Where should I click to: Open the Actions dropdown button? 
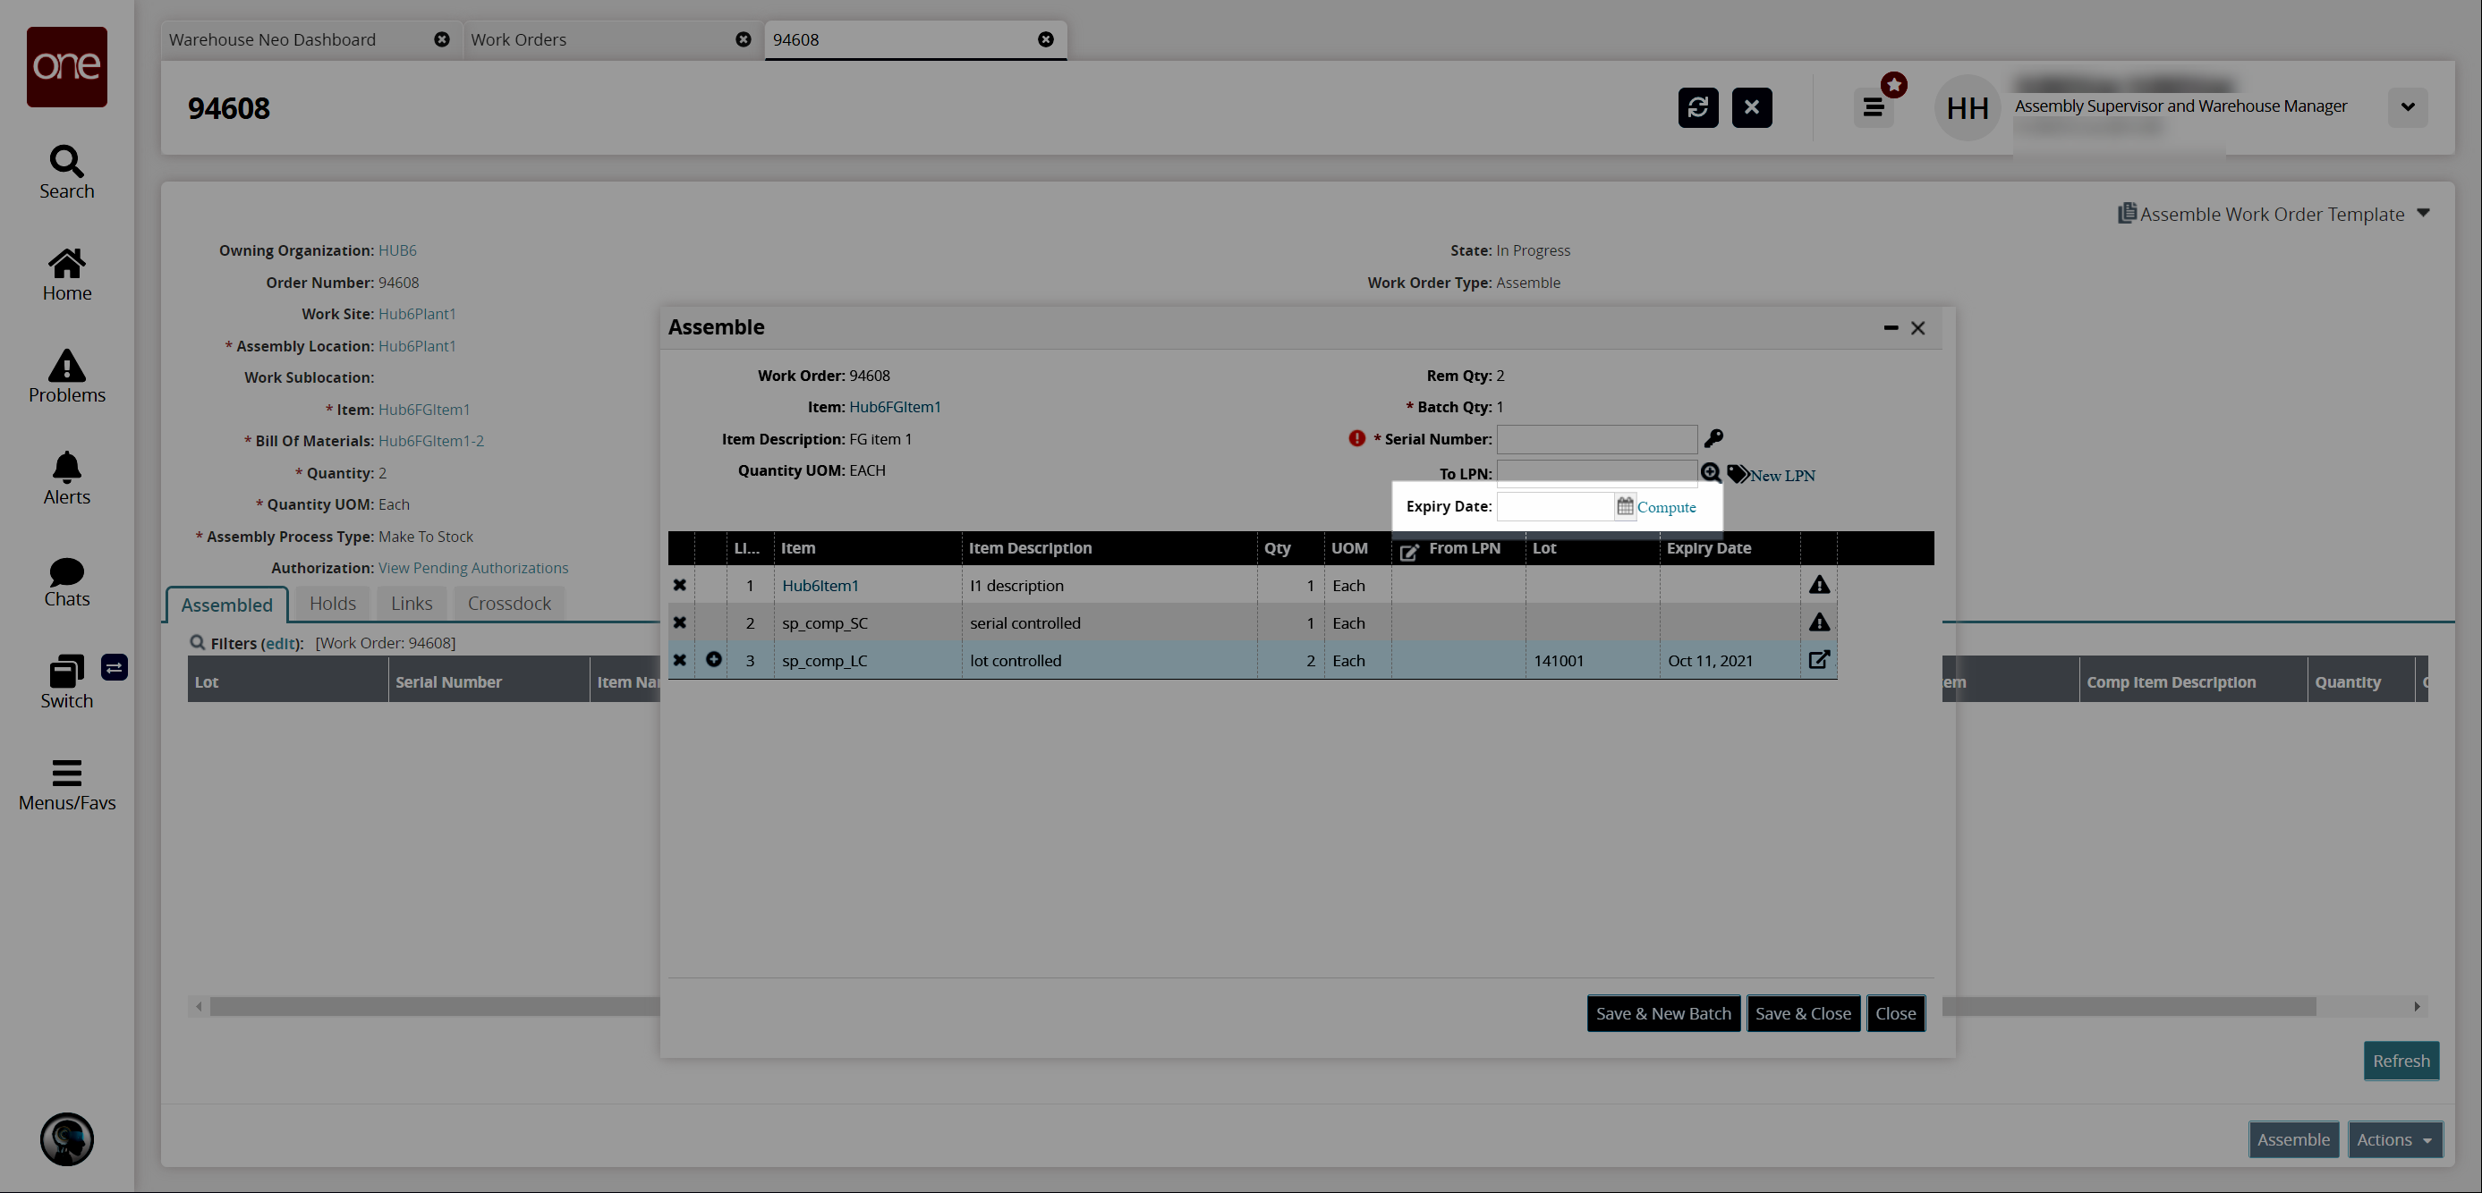2393,1139
